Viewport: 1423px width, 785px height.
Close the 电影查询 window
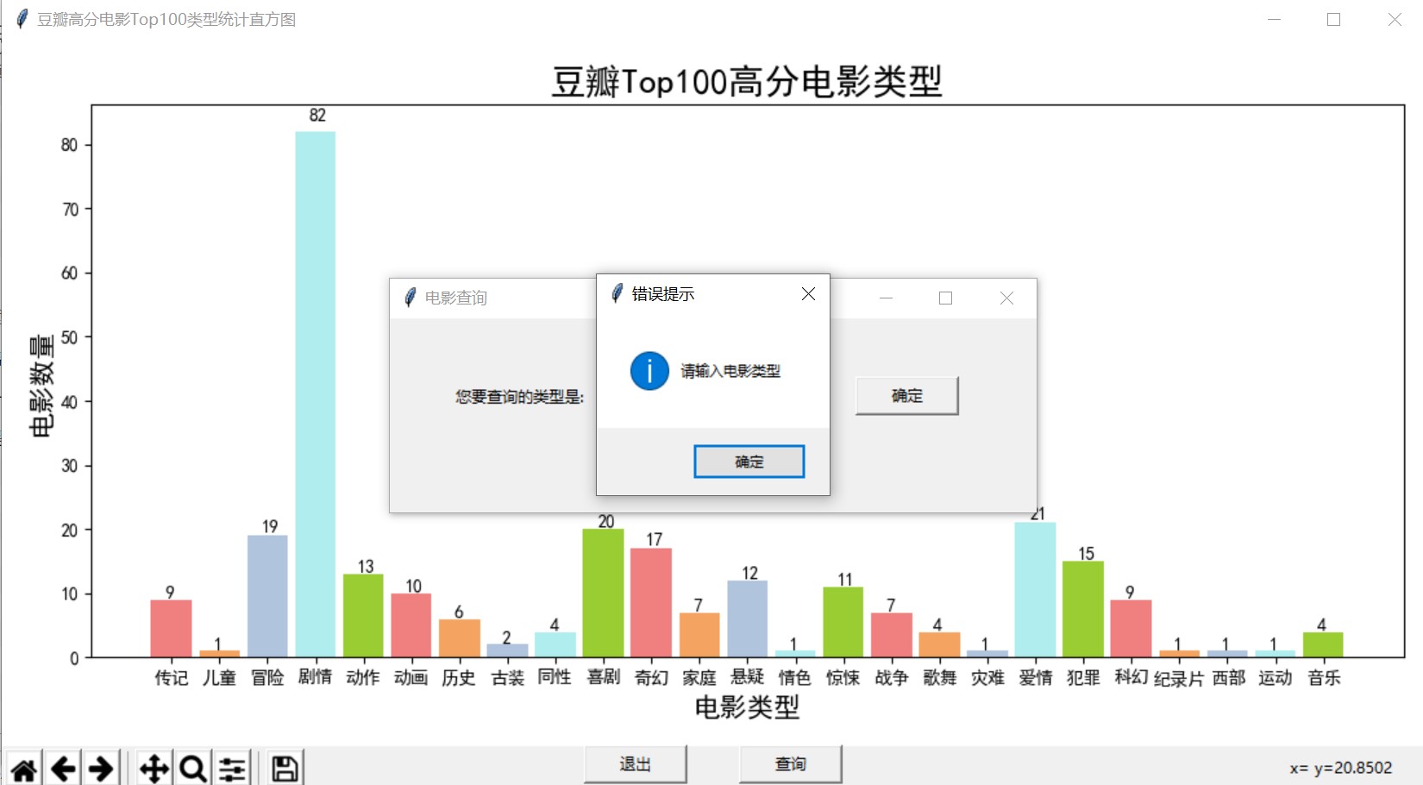tap(1006, 298)
